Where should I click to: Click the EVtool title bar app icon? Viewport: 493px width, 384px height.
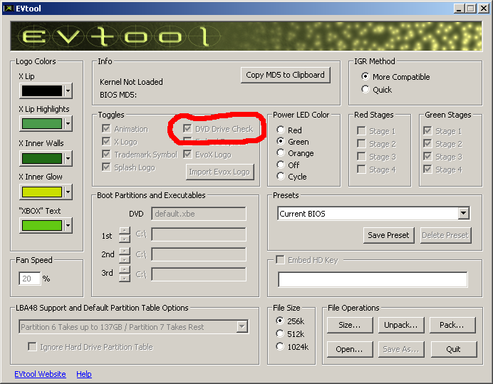click(x=8, y=8)
